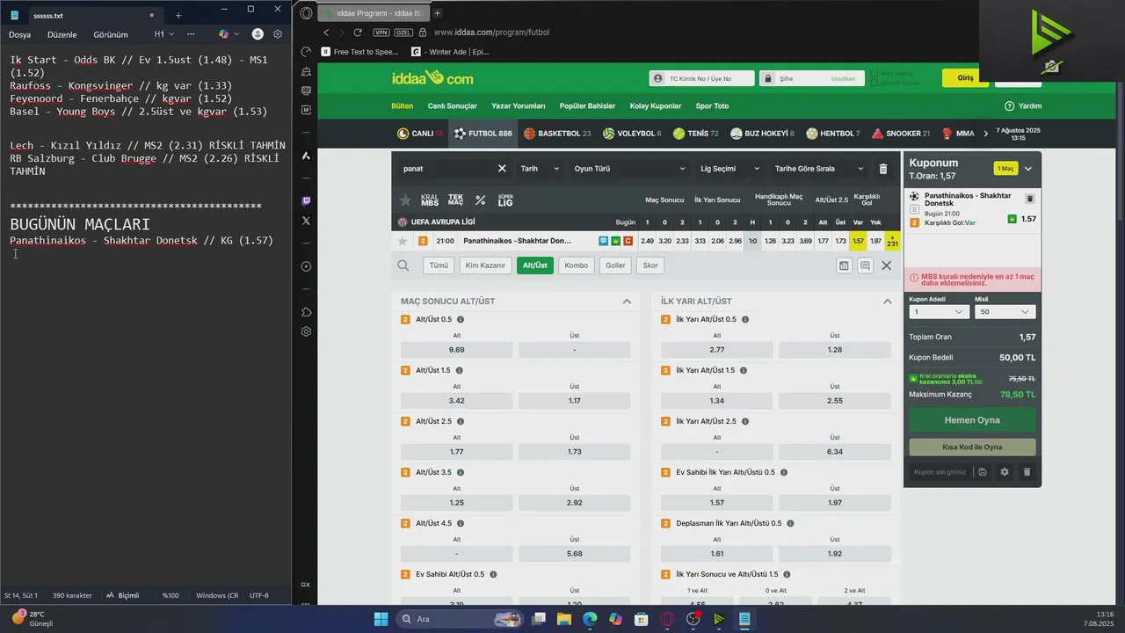Open Yazar Yorumları menu
The image size is (1125, 633).
click(519, 106)
